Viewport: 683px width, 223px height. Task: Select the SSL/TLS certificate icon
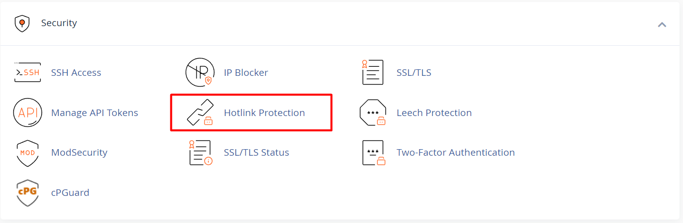(x=372, y=73)
